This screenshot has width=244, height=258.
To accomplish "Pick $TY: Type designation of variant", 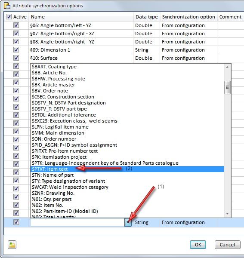I will coord(127,181).
